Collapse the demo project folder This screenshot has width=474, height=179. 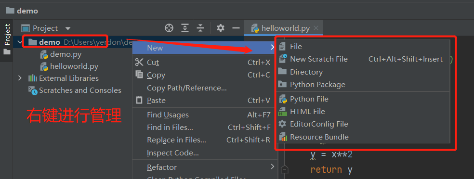[x=20, y=42]
